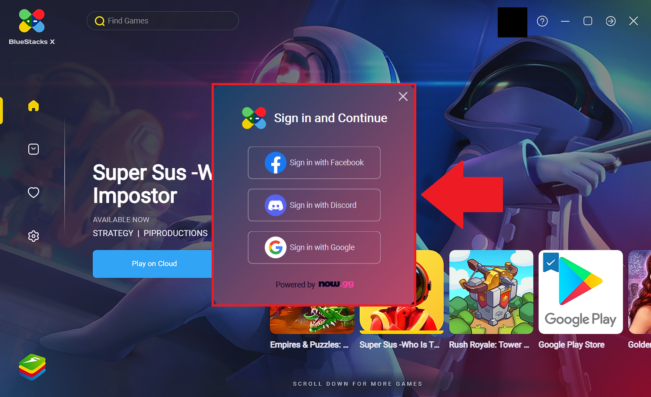Click the now.gg logo in dialog

tap(336, 284)
